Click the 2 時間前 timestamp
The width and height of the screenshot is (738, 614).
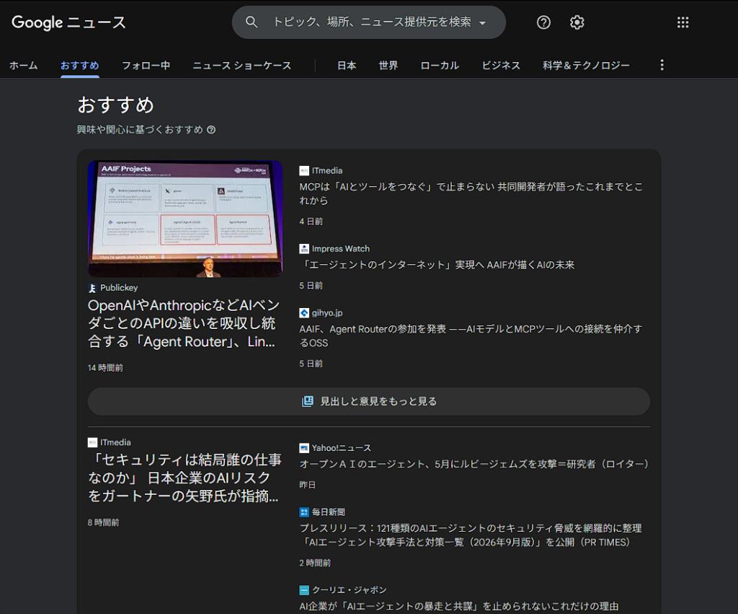click(315, 563)
